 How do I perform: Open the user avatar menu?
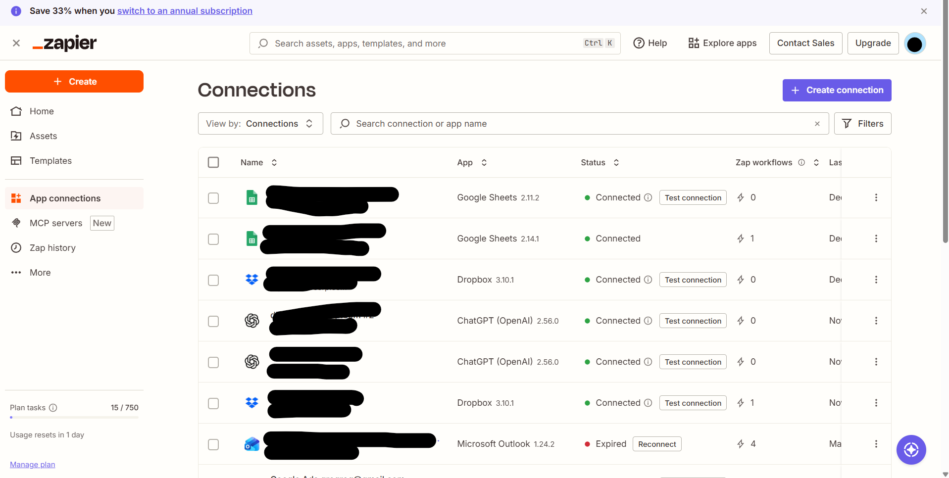point(915,44)
